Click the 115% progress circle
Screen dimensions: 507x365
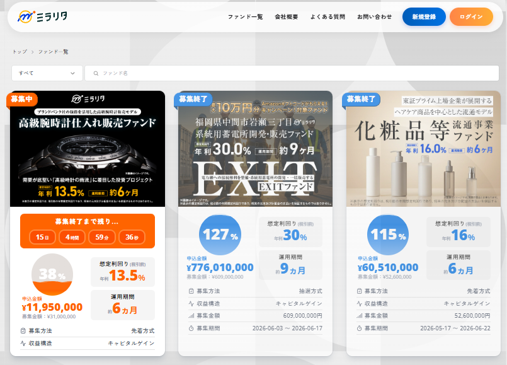(x=388, y=235)
